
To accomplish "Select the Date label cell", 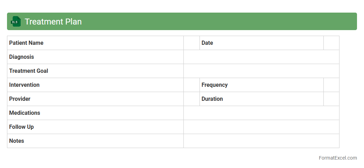I will tap(261, 43).
